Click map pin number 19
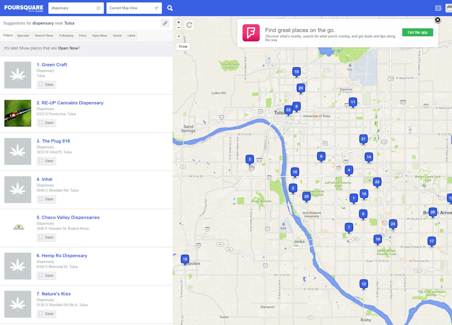 378,240
